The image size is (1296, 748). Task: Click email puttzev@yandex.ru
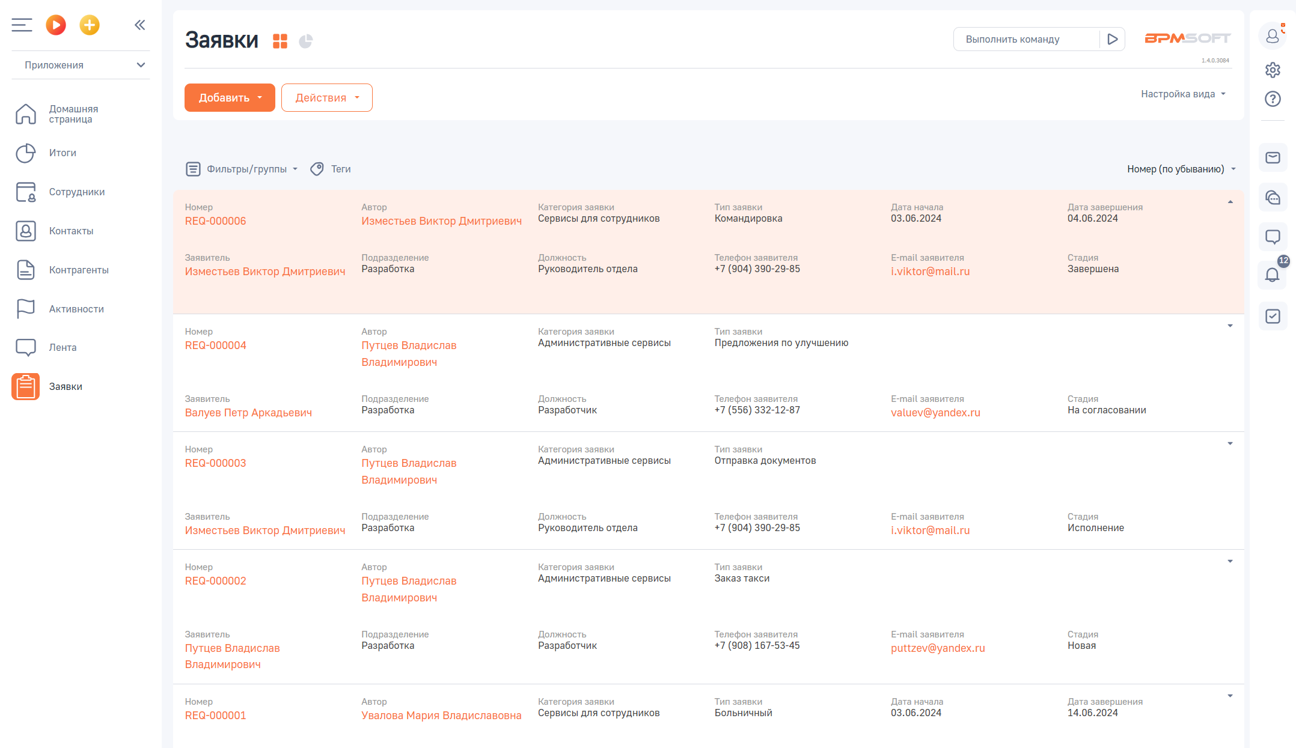pyautogui.click(x=938, y=648)
